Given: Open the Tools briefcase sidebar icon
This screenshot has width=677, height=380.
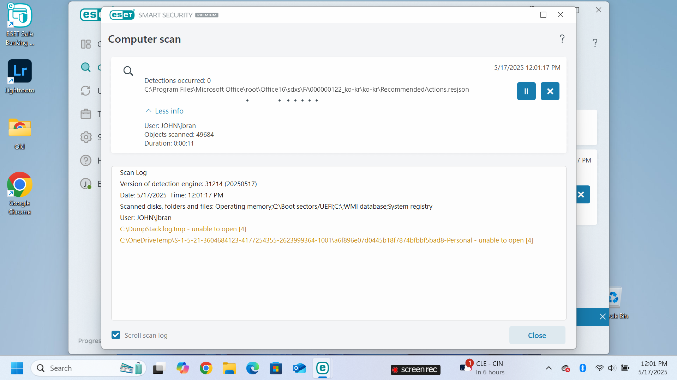Looking at the screenshot, I should [x=86, y=114].
